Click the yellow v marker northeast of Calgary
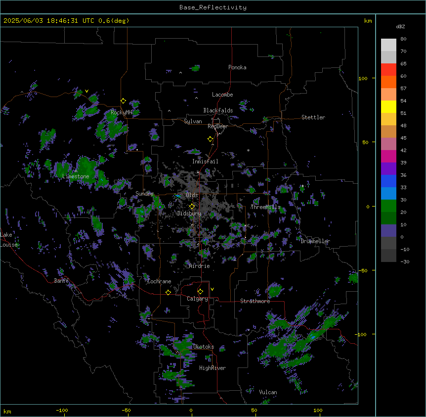The height and width of the screenshot is (417, 426). tap(212, 289)
